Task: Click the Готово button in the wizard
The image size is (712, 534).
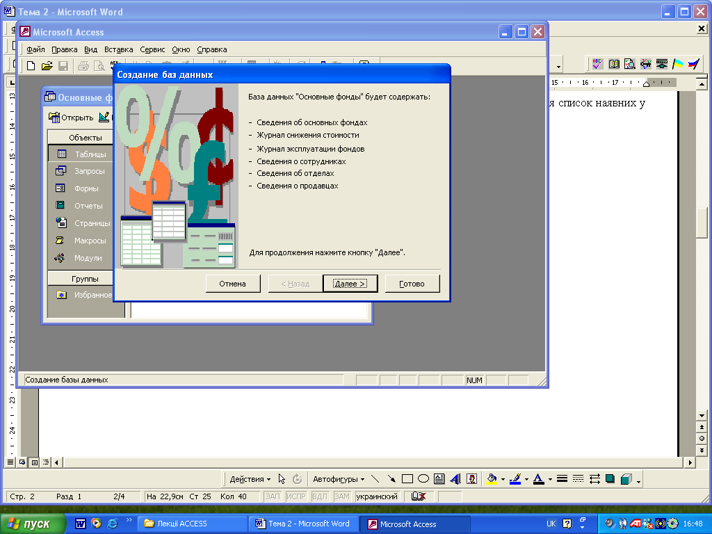Action: tap(412, 284)
